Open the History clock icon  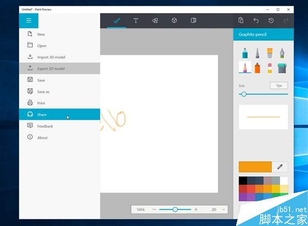(271, 21)
